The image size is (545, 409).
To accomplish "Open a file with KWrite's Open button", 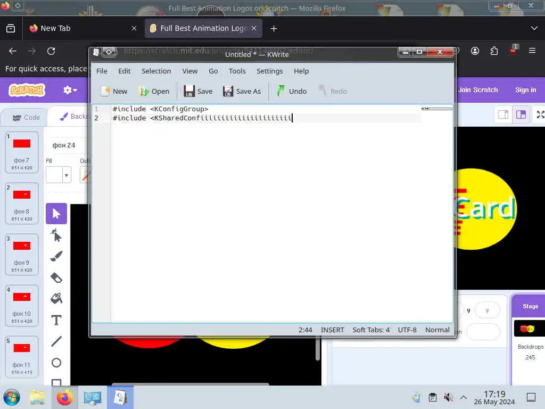I will tap(154, 91).
